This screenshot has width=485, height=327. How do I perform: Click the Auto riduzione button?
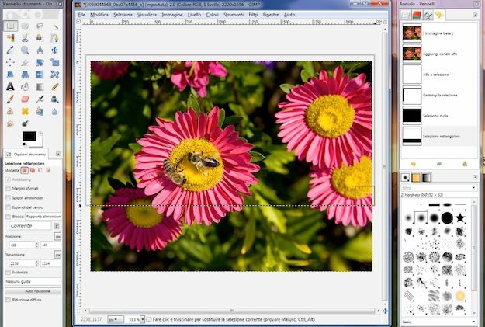31,290
